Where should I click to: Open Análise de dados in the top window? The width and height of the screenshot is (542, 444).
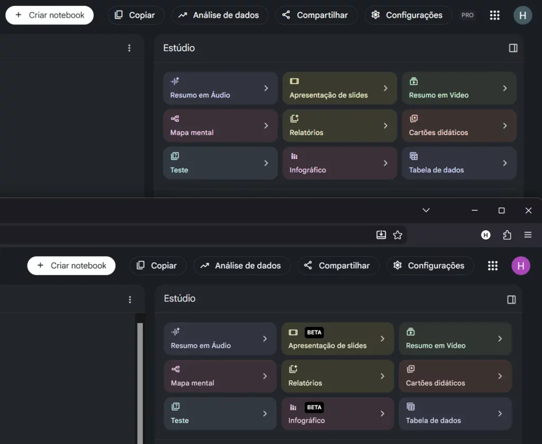(220, 15)
